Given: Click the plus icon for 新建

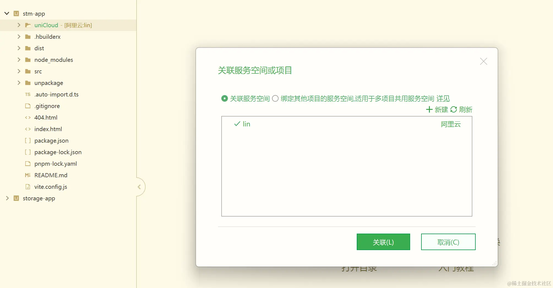Looking at the screenshot, I should 429,110.
